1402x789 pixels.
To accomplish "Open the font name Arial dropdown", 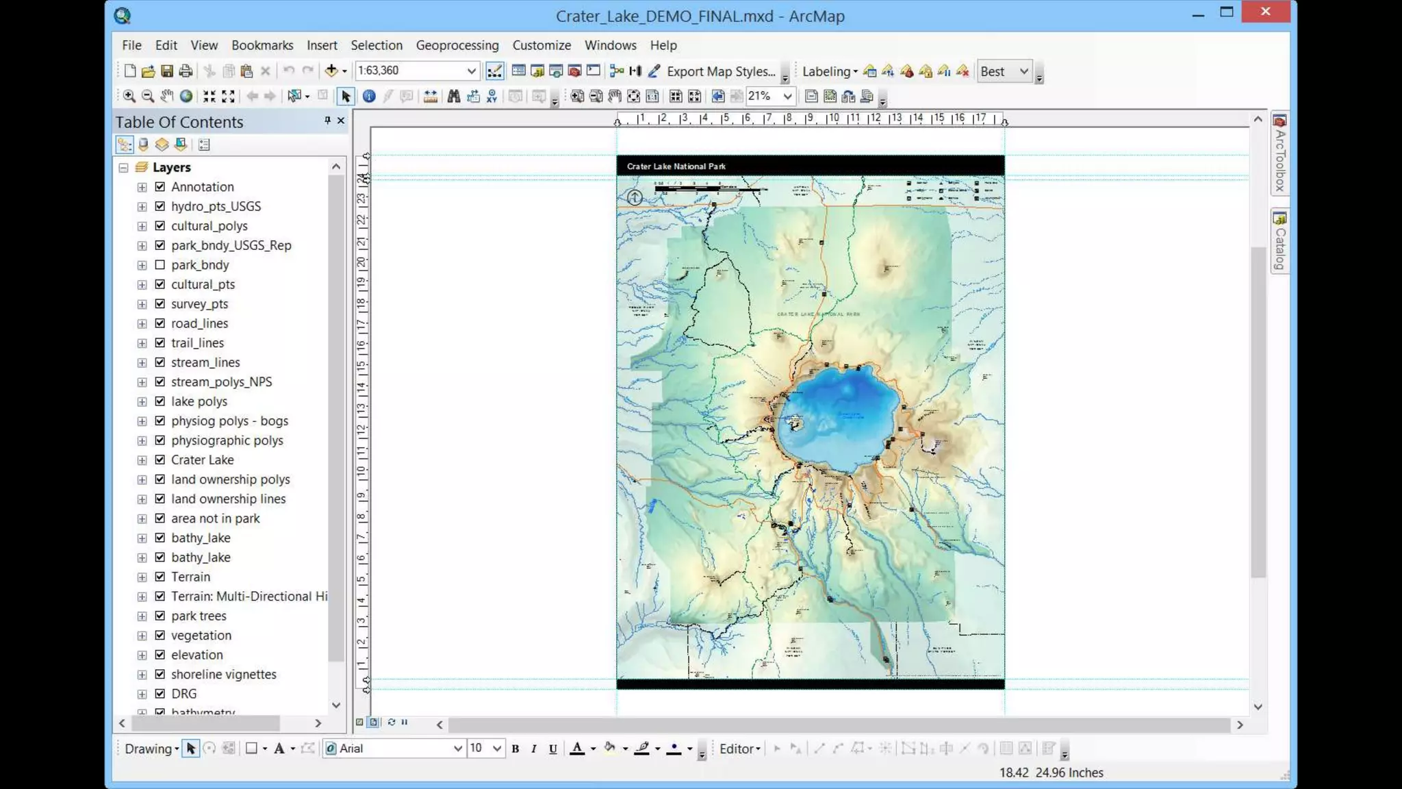I will pos(458,749).
